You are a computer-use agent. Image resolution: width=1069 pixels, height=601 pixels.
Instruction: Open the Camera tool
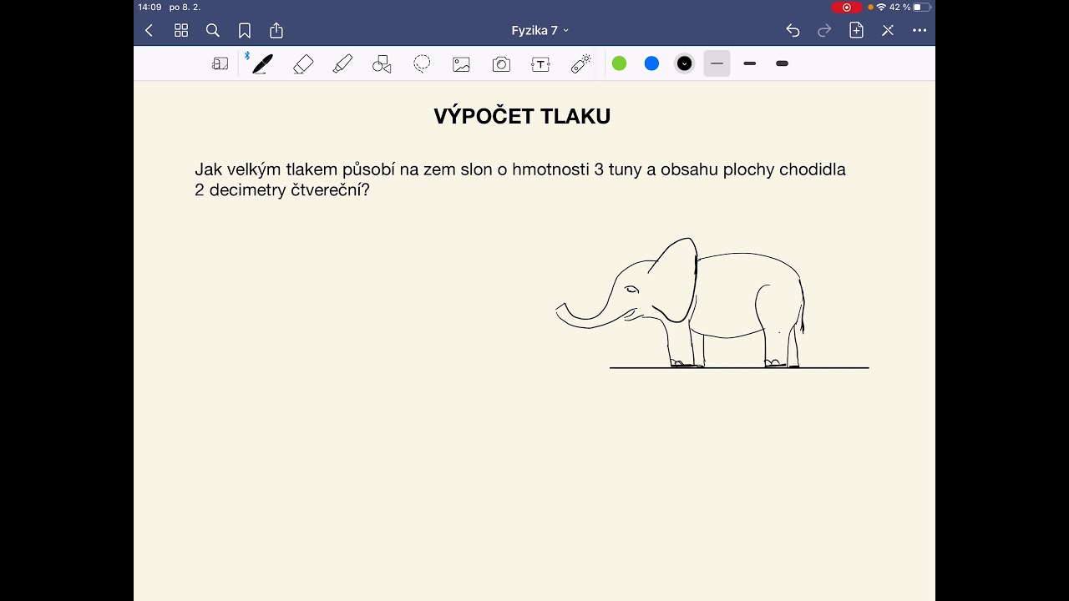click(501, 64)
